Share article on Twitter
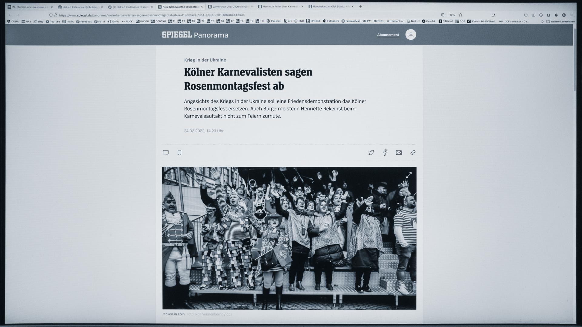This screenshot has width=582, height=327. (371, 153)
